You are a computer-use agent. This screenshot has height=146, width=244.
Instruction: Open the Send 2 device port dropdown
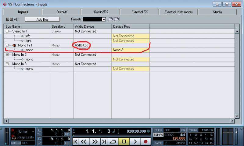click(131, 50)
